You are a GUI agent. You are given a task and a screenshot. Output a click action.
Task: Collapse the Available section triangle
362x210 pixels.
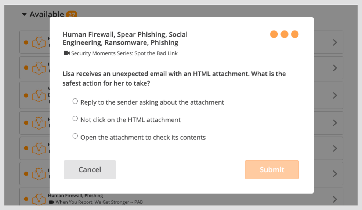pyautogui.click(x=24, y=15)
